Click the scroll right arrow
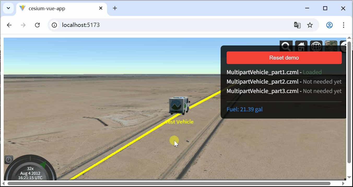Image resolution: width=353 pixels, height=187 pixels. pos(344,183)
